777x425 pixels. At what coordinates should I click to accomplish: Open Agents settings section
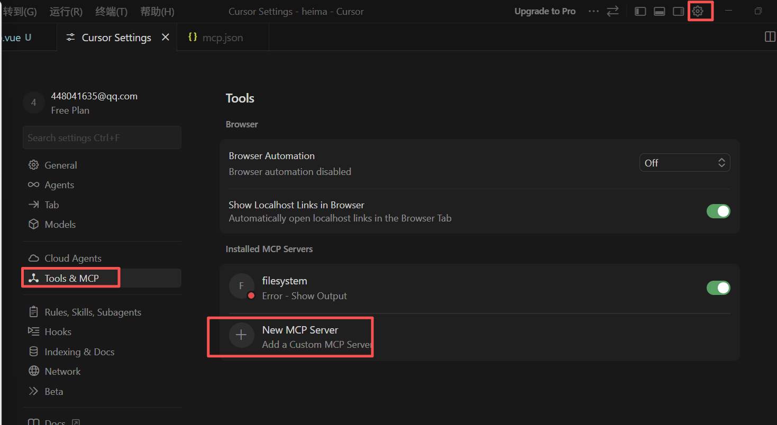(x=102, y=185)
